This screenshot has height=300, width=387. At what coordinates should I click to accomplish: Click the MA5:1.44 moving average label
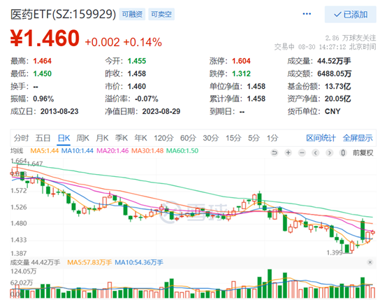[45, 151]
